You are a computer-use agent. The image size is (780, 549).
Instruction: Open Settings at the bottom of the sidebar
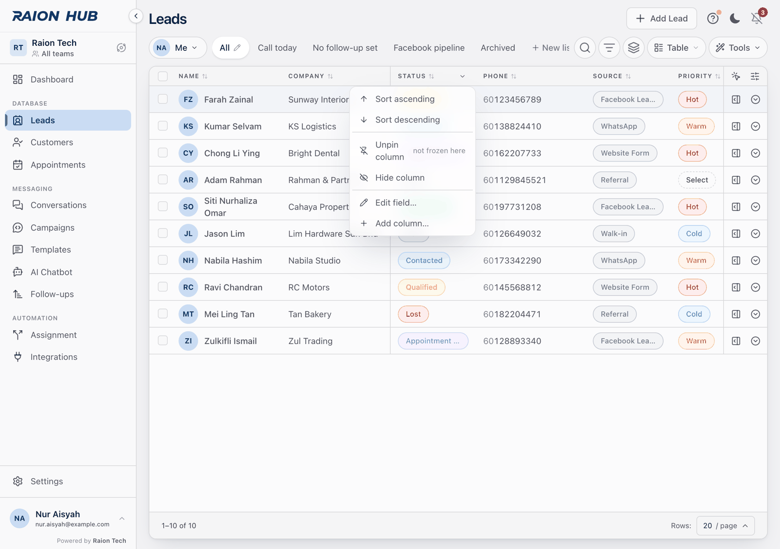[x=68, y=482]
